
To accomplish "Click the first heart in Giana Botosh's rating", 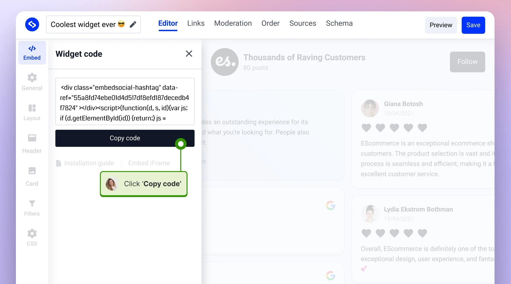I will (x=366, y=128).
